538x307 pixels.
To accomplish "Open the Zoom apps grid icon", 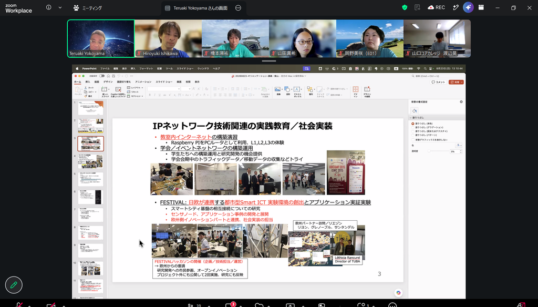I will coord(481,7).
